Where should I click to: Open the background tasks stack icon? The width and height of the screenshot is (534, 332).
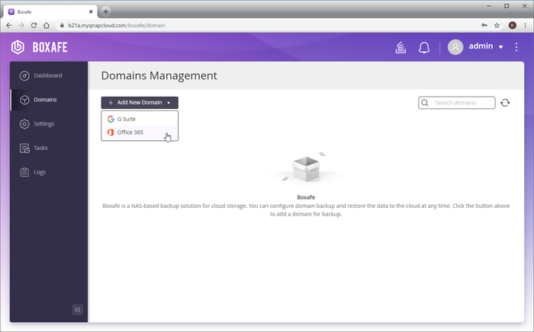400,47
